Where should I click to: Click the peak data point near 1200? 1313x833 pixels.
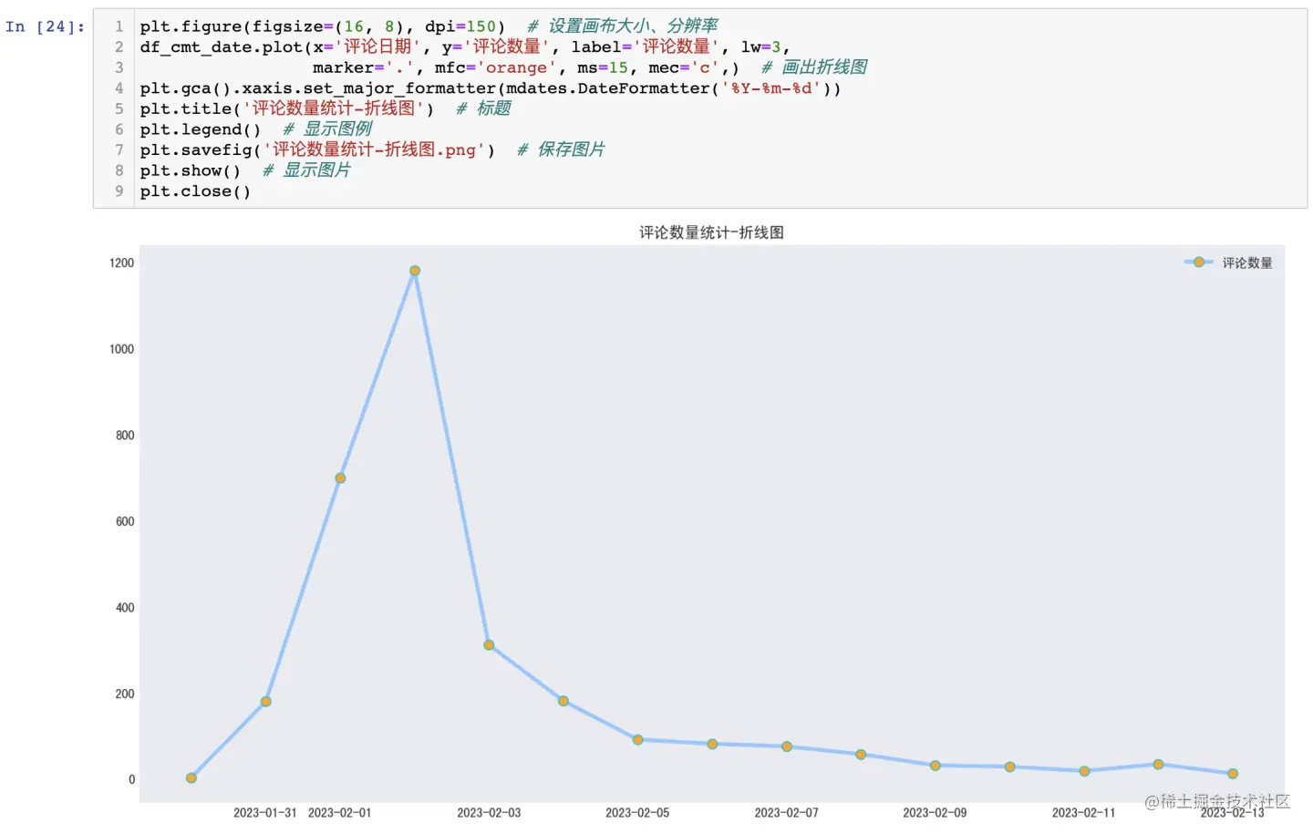(415, 271)
